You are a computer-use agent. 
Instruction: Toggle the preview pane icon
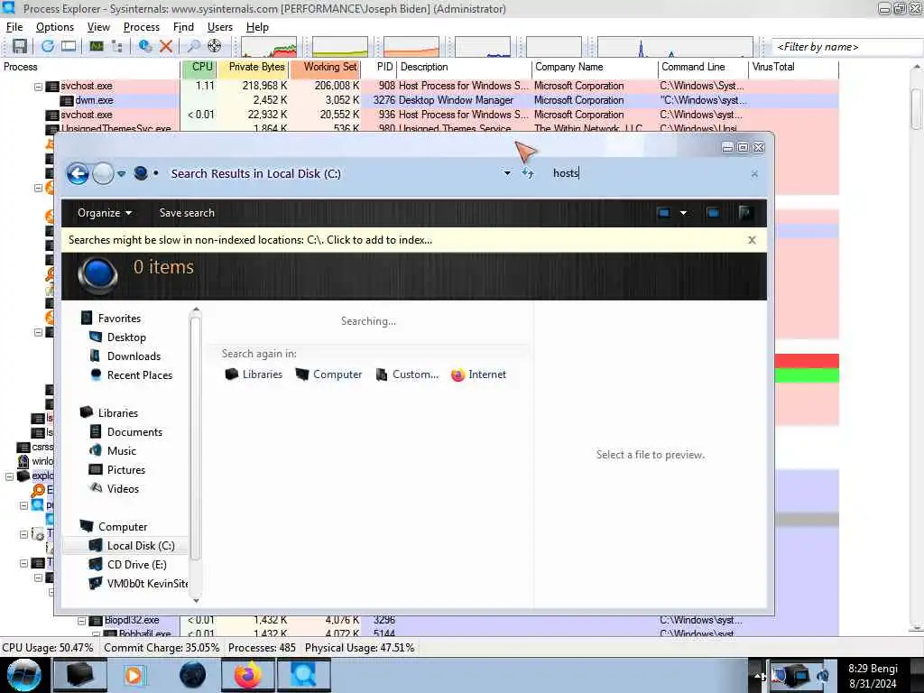pos(713,213)
